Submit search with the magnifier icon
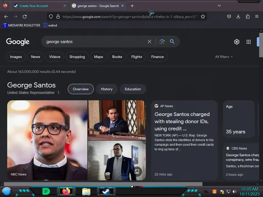The image size is (263, 197). pyautogui.click(x=172, y=42)
